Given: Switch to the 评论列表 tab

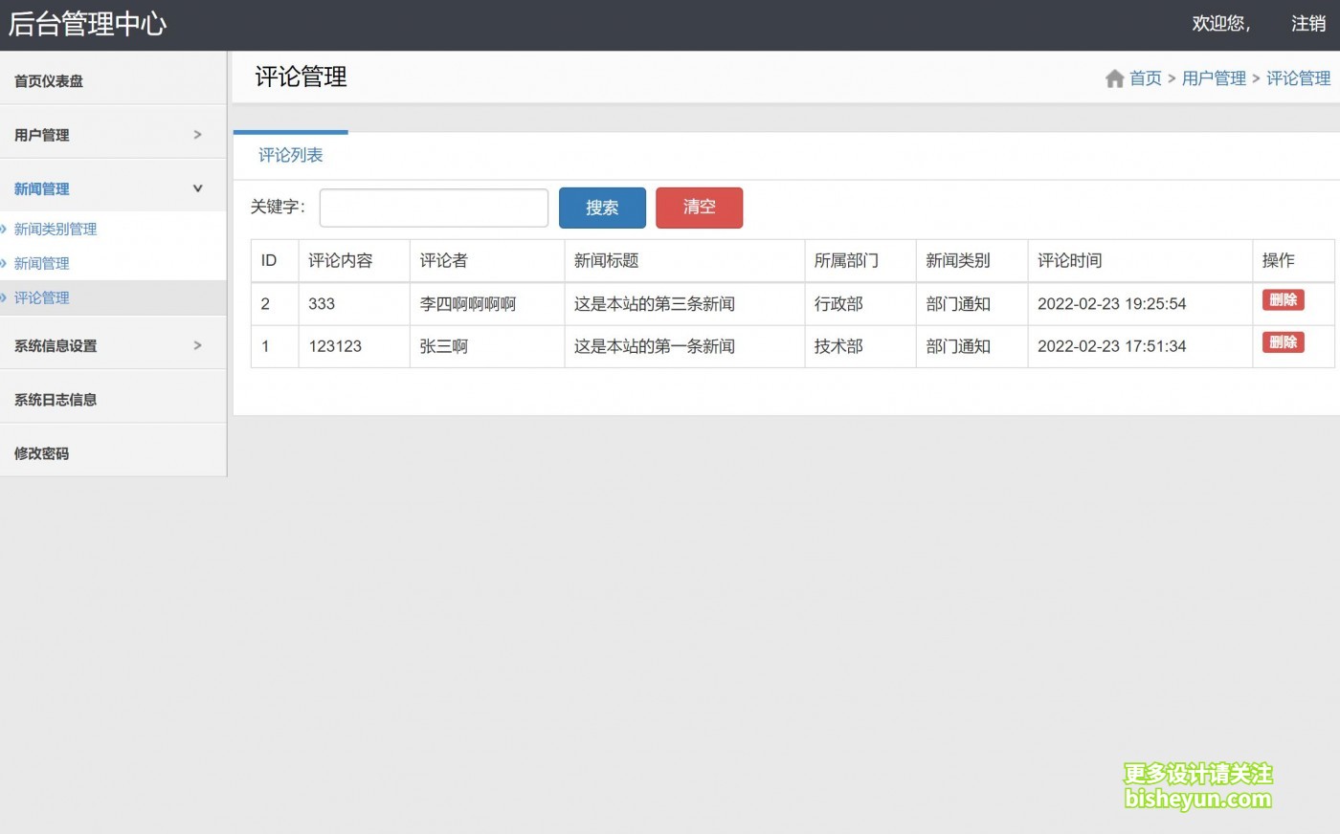Looking at the screenshot, I should click(x=290, y=154).
